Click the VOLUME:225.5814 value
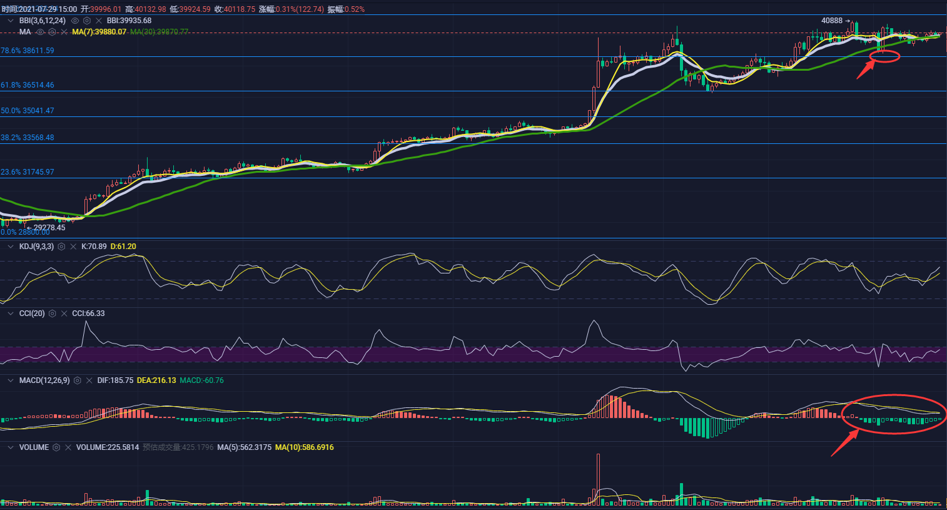This screenshot has height=510, width=947. coord(108,447)
